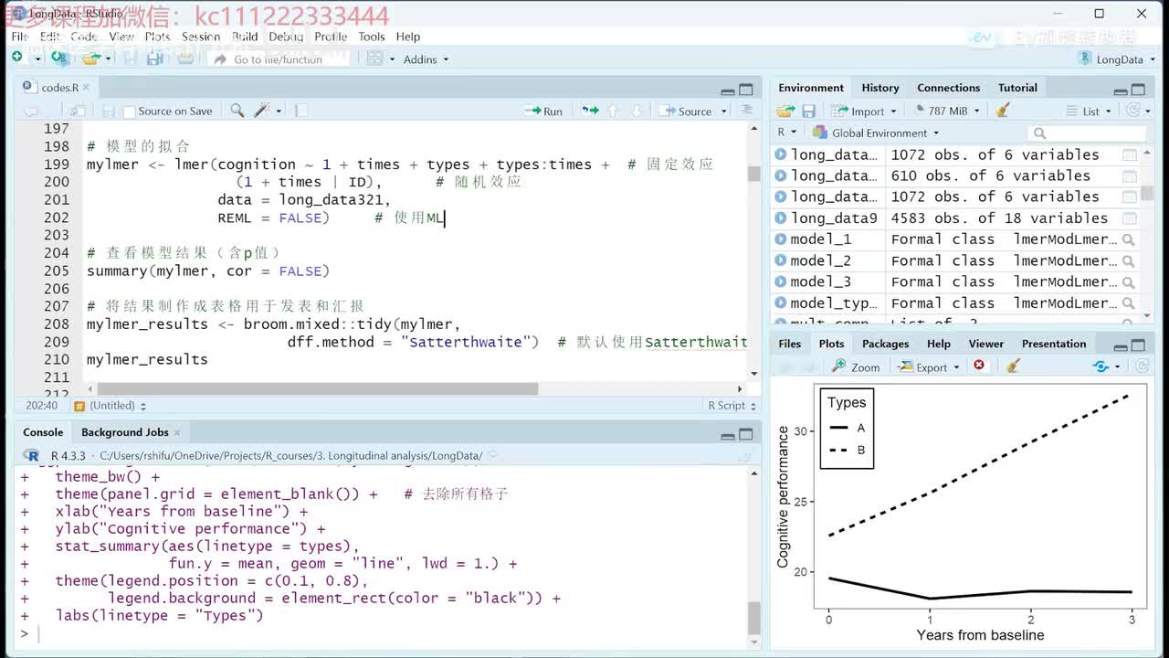
Task: Click the Source button in editor toolbar
Action: (688, 111)
